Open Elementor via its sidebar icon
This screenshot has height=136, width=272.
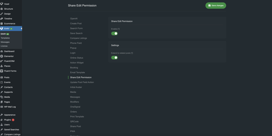[x=2, y=56]
